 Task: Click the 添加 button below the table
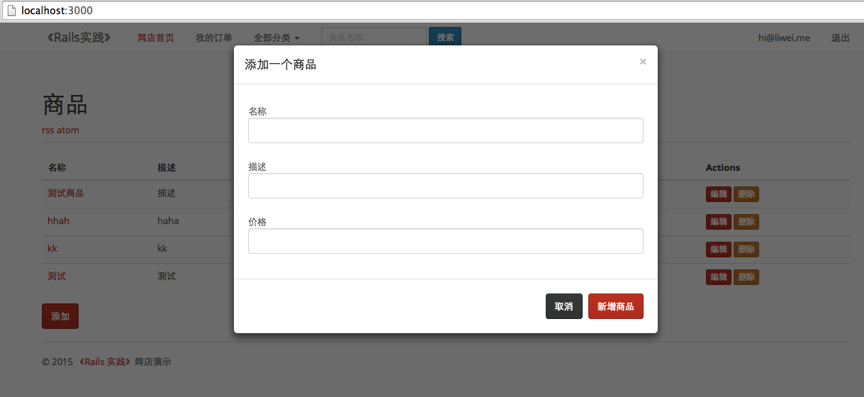(x=60, y=316)
